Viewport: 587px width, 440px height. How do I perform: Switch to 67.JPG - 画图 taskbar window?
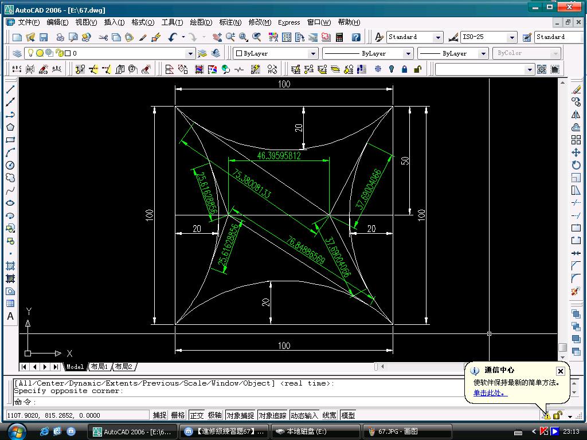click(x=408, y=432)
